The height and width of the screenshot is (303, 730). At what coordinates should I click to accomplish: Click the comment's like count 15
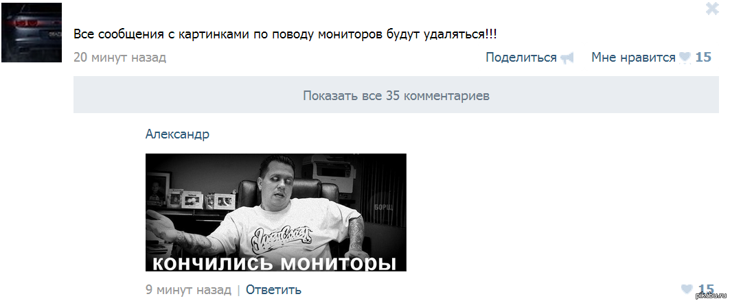point(706,289)
